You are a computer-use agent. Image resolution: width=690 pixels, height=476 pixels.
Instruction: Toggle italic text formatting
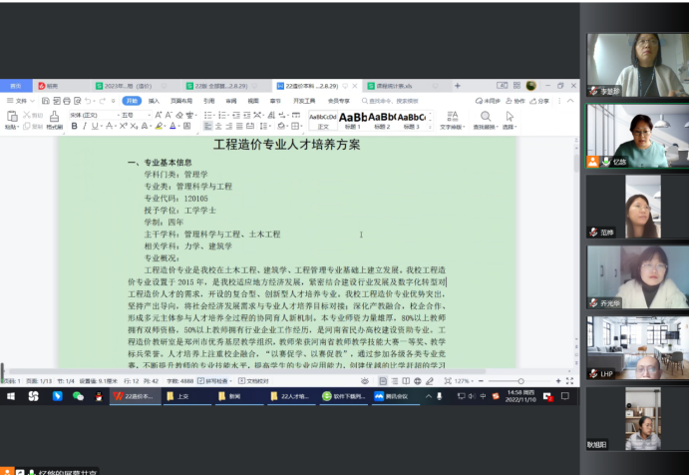pos(84,127)
